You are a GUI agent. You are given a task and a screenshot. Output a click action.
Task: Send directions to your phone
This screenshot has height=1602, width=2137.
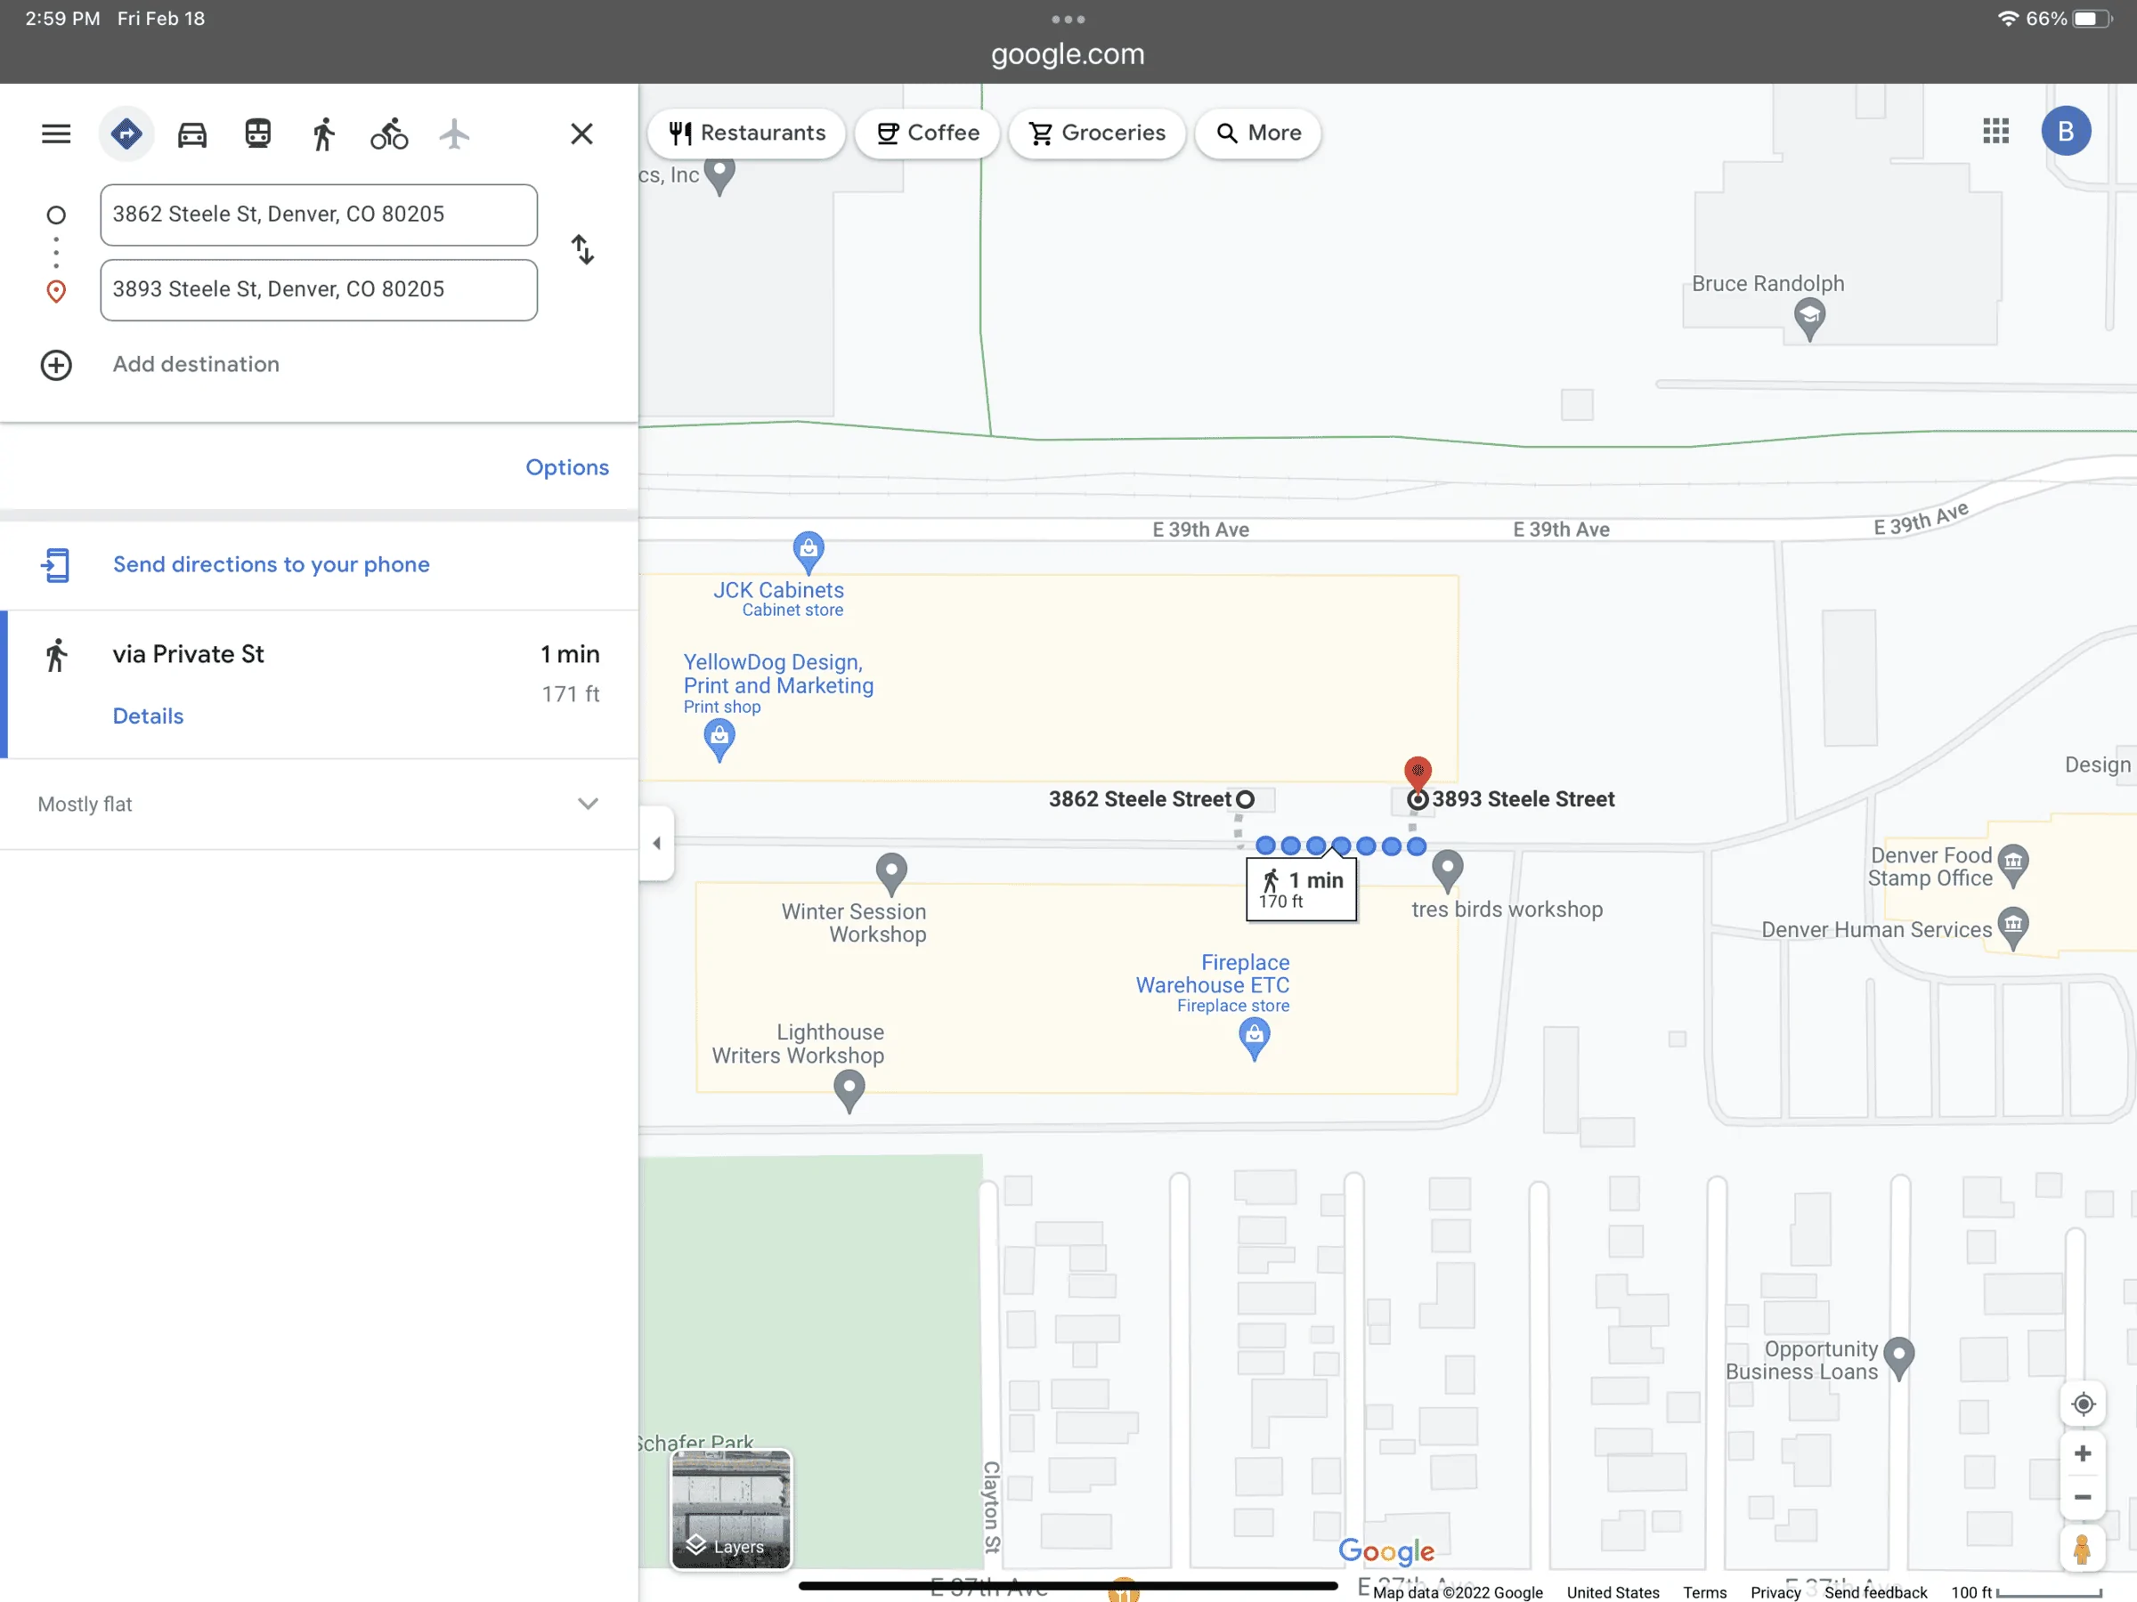(271, 565)
